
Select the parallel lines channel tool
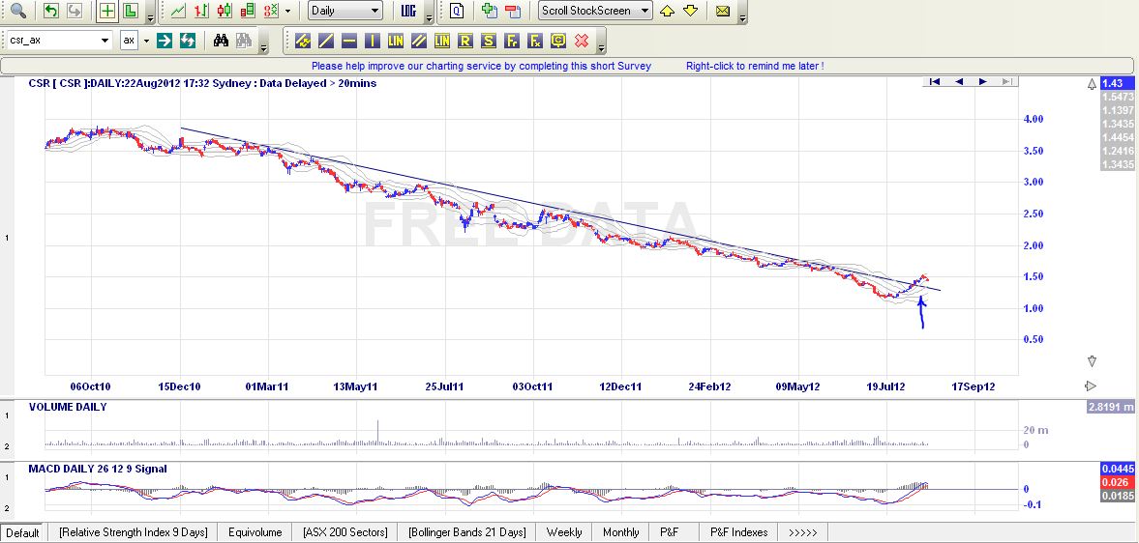pos(419,41)
